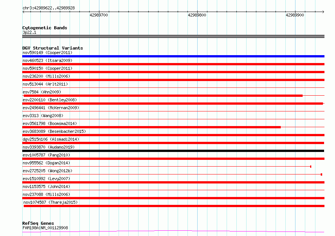Open variant nsv236200 (Mills2006) label
Screen dimensions: 335x236
(46, 76)
